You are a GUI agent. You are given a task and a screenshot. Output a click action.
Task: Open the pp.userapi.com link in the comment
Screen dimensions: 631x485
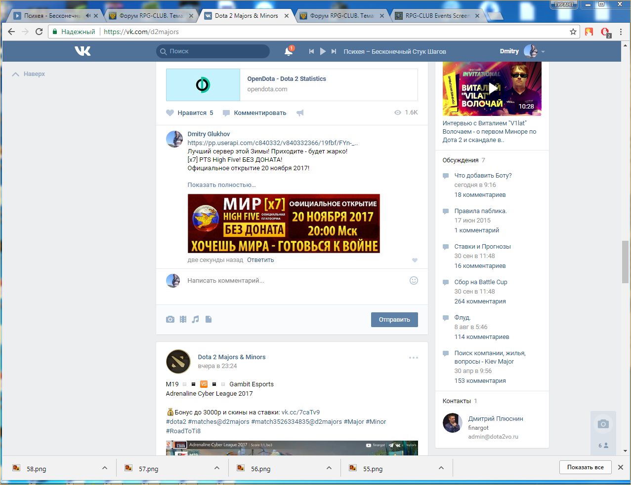pos(273,143)
